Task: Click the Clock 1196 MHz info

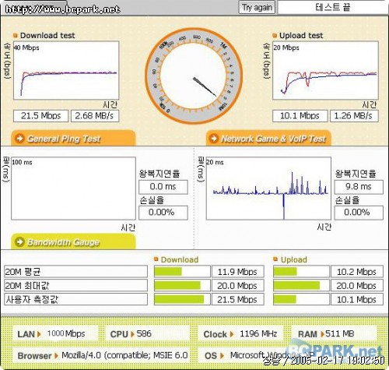Action: click(240, 333)
